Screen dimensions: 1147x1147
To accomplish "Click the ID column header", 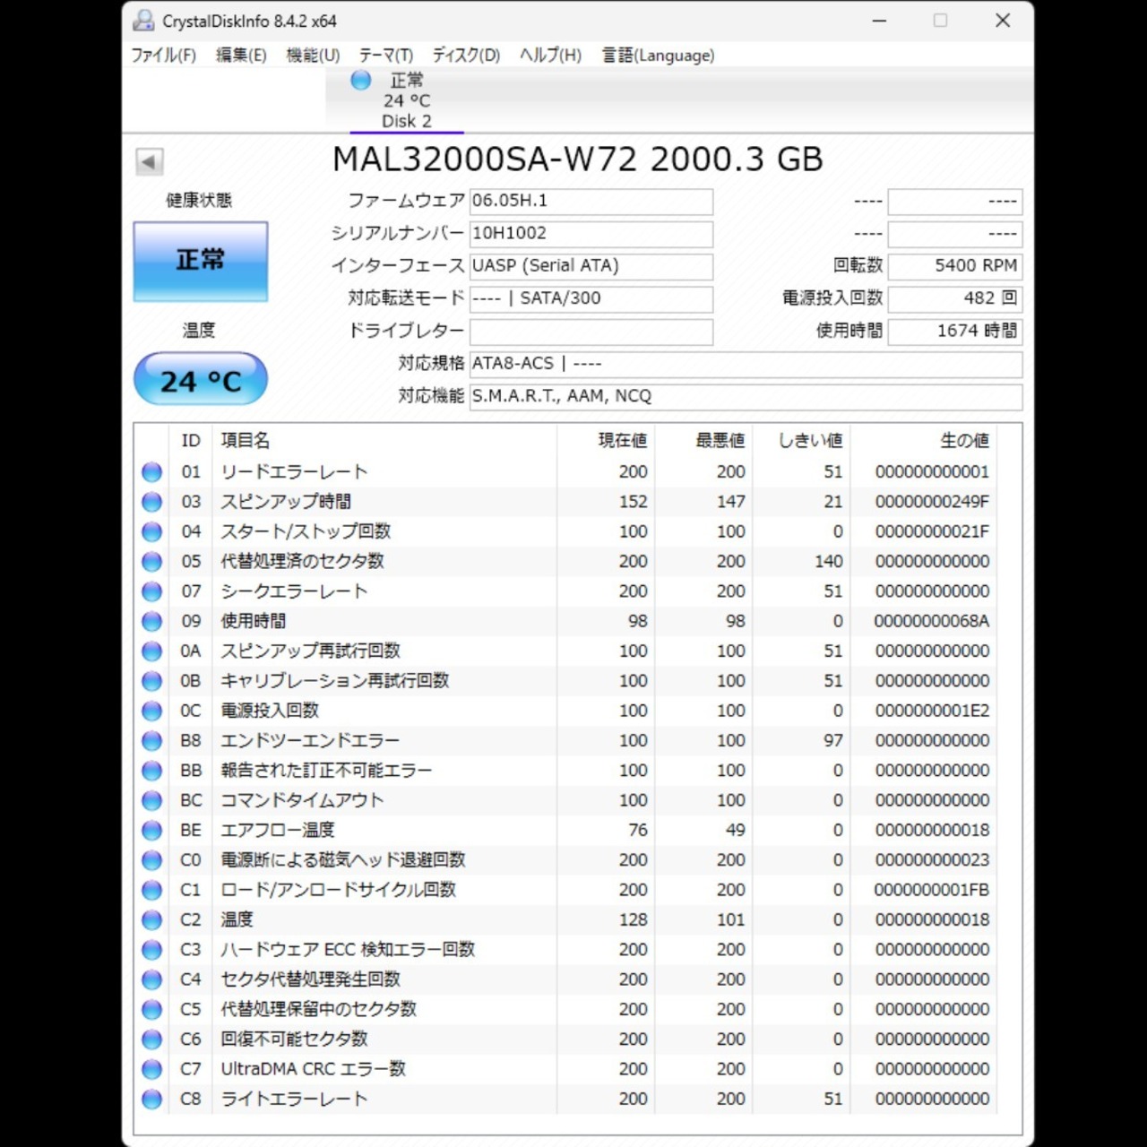I will click(191, 441).
